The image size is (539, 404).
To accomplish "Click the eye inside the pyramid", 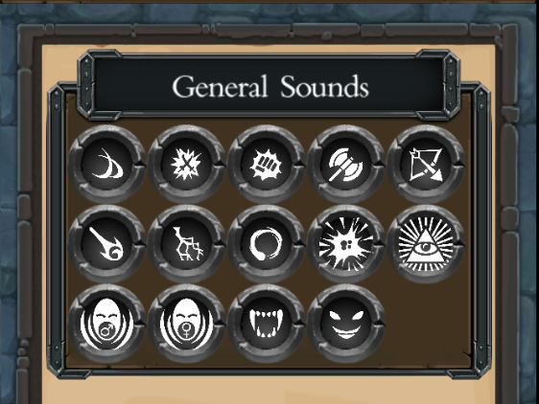I will pos(426,247).
